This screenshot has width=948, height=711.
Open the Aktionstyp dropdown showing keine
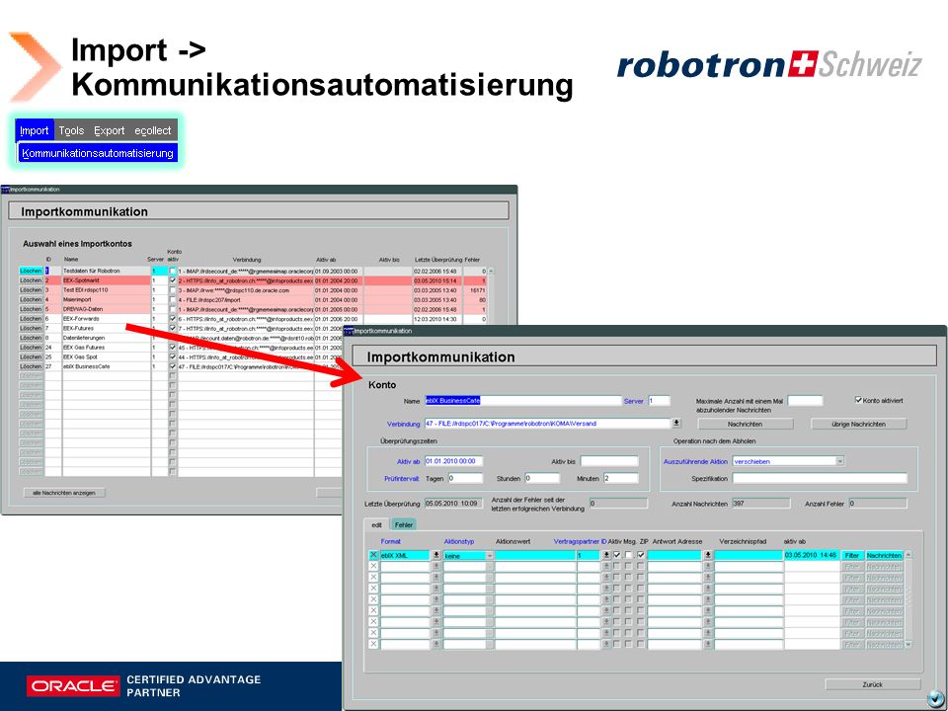coord(490,556)
